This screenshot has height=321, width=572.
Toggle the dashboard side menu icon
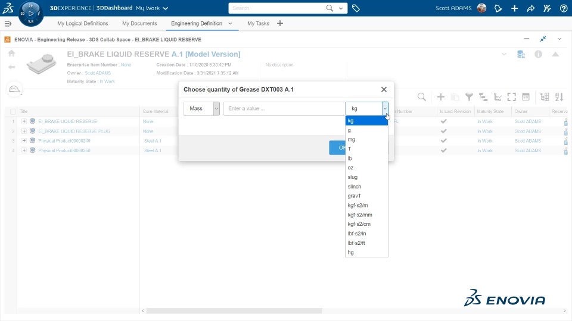tap(8, 24)
